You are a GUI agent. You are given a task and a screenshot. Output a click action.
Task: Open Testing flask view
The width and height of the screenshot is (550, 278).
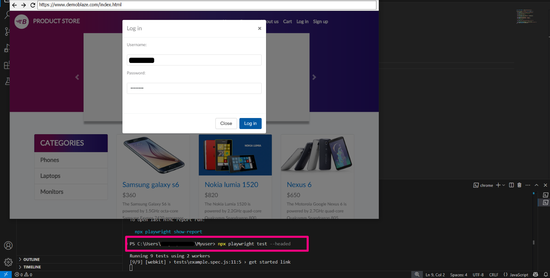pos(7,81)
